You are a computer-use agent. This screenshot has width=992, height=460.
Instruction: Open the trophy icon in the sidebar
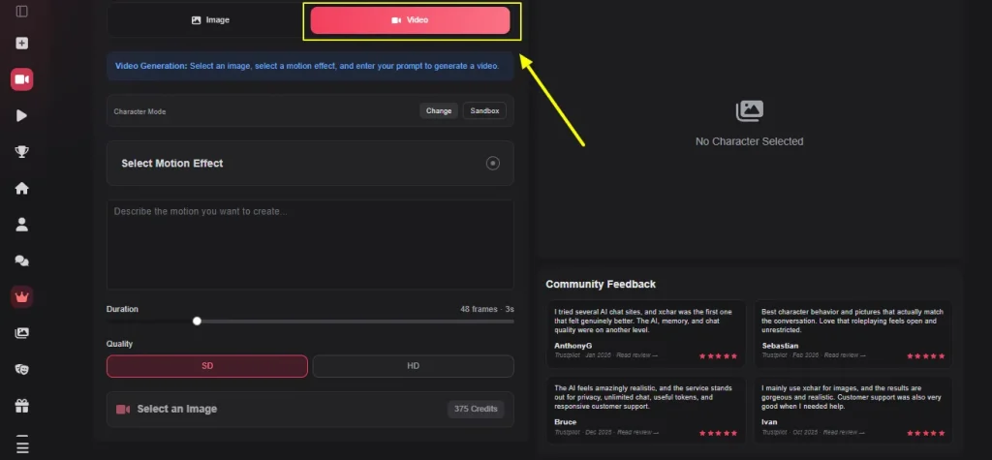point(22,152)
